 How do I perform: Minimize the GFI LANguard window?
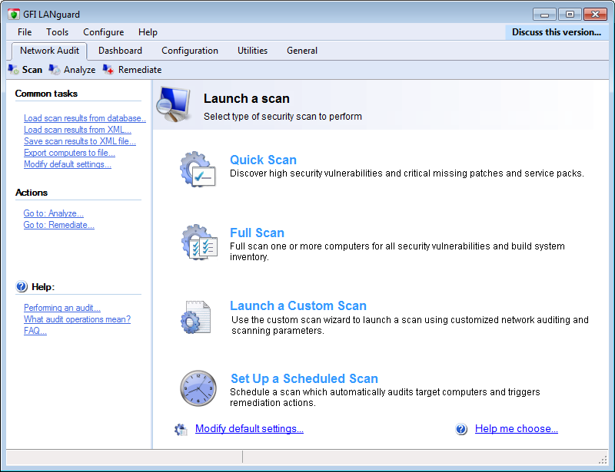coord(544,15)
